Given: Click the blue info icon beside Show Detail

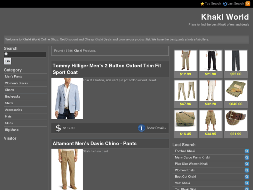Looking at the screenshot, I should coord(142,128).
